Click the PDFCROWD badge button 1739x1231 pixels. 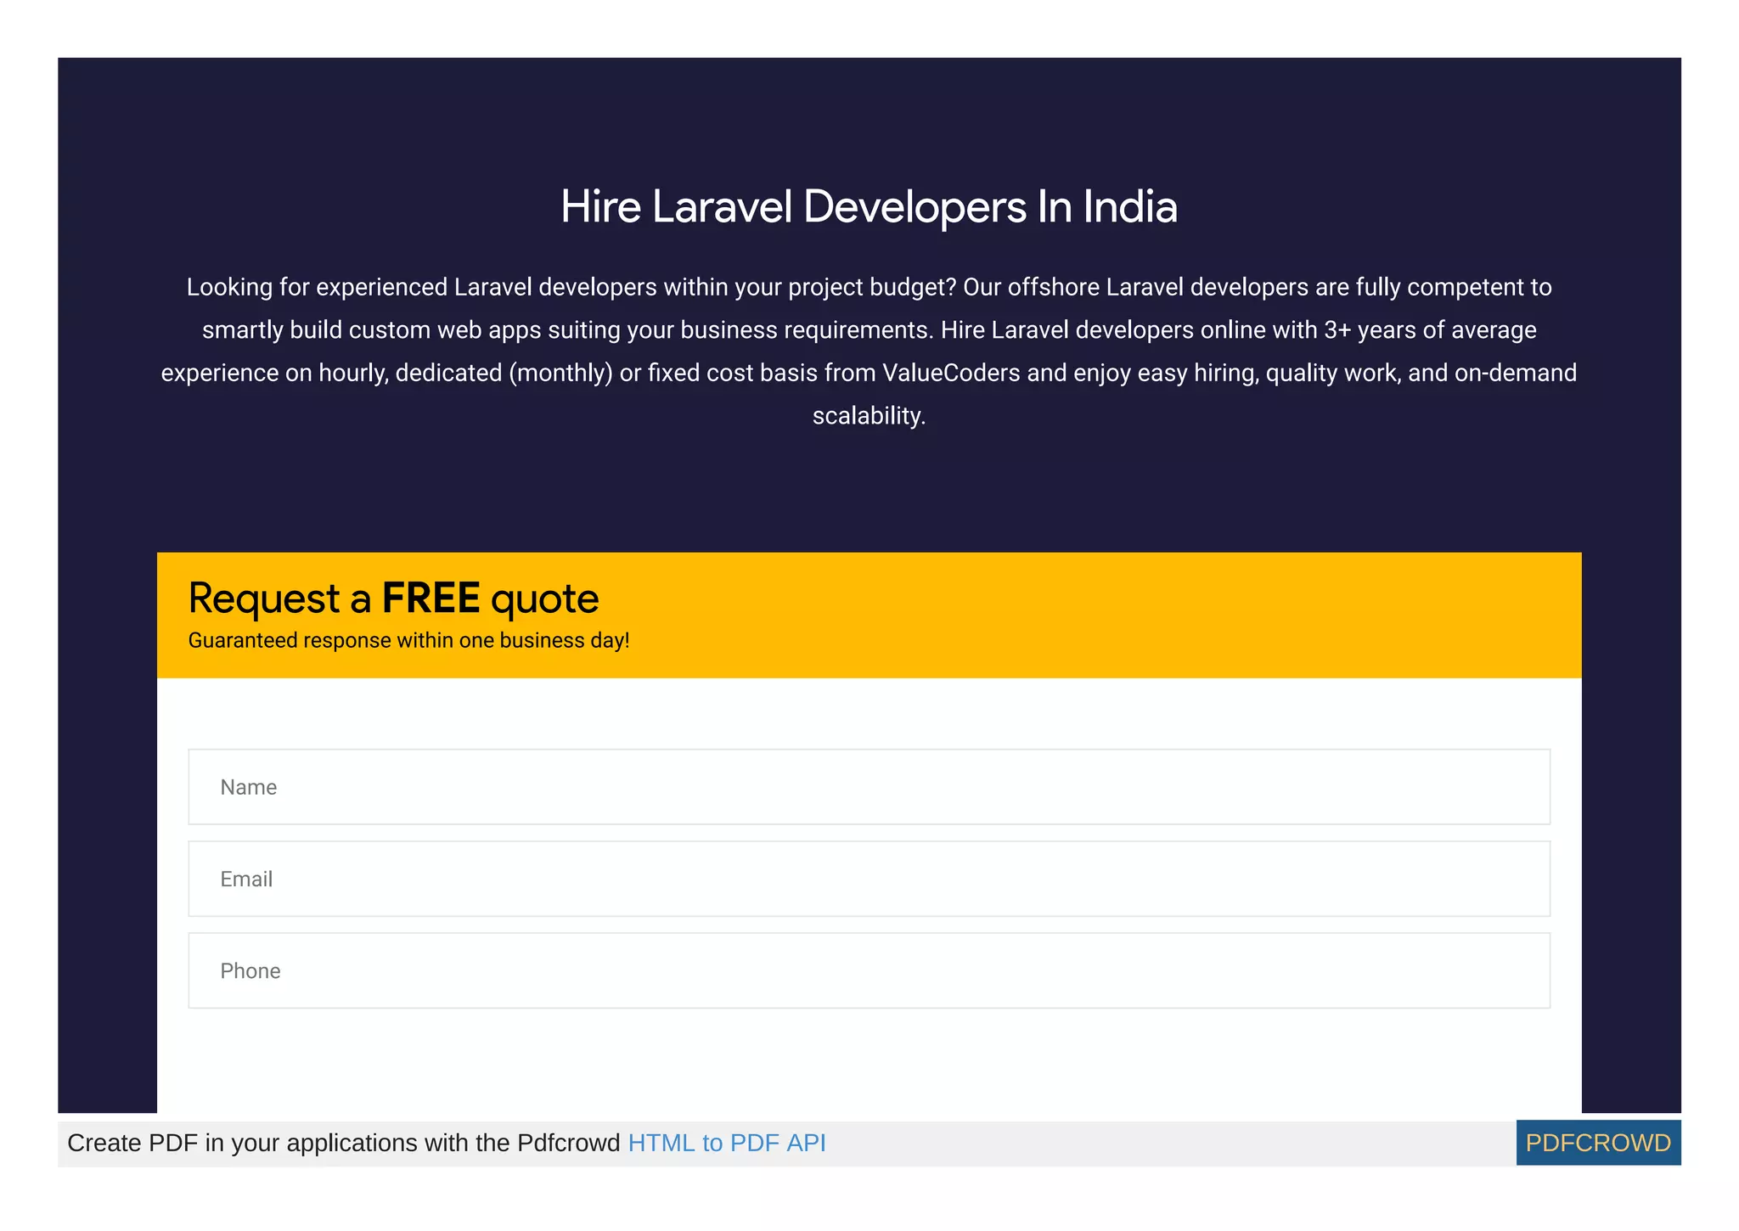[1598, 1143]
